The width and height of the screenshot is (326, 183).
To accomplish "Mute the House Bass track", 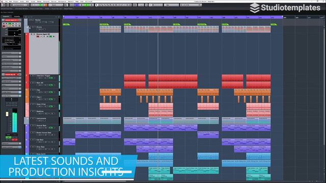I will (32, 126).
